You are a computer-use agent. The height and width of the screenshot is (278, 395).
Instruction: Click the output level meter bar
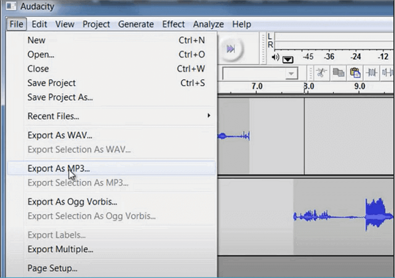(335, 41)
